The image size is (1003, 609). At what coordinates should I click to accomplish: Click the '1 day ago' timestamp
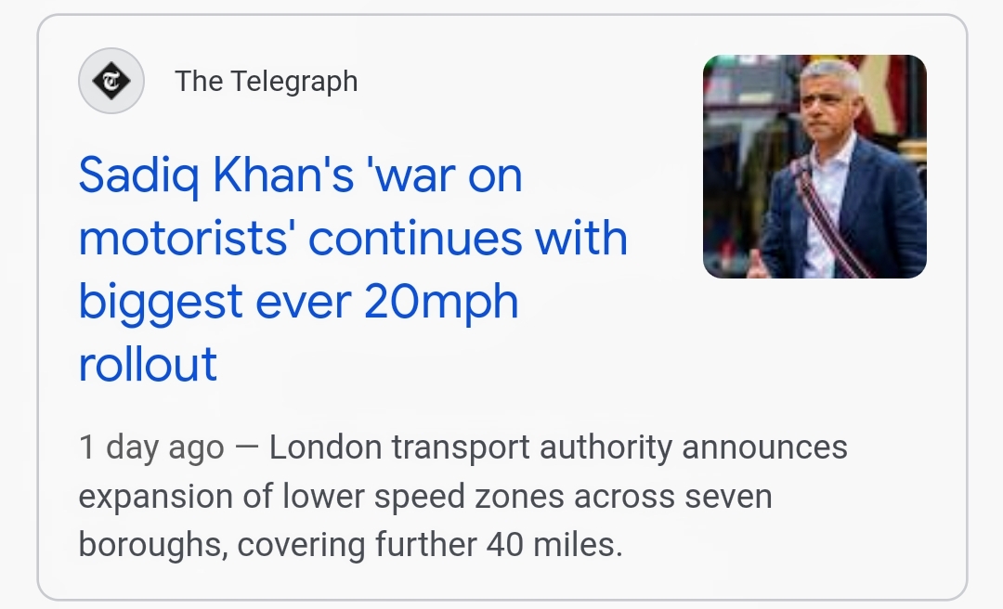tap(151, 448)
